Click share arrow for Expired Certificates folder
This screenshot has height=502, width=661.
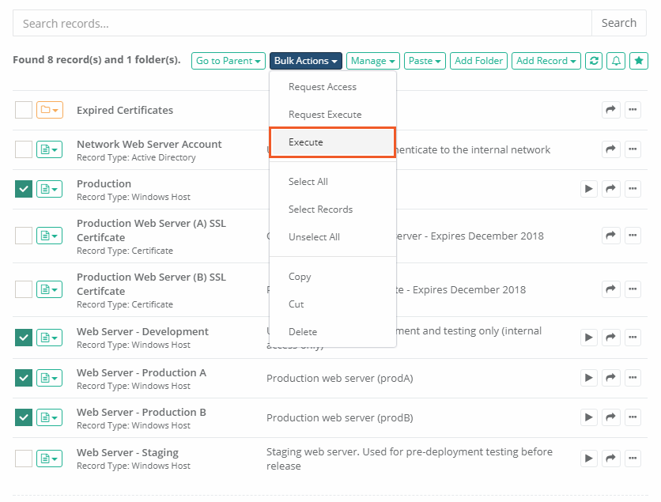610,110
